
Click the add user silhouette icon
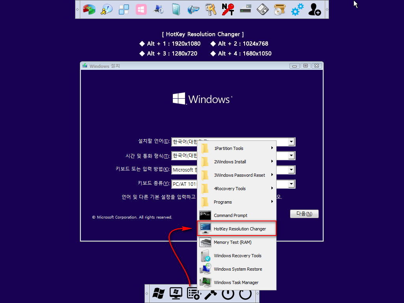[314, 9]
